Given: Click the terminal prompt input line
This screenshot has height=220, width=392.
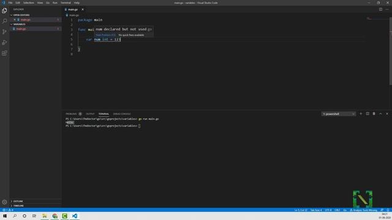Looking at the screenshot, I should [103, 126].
